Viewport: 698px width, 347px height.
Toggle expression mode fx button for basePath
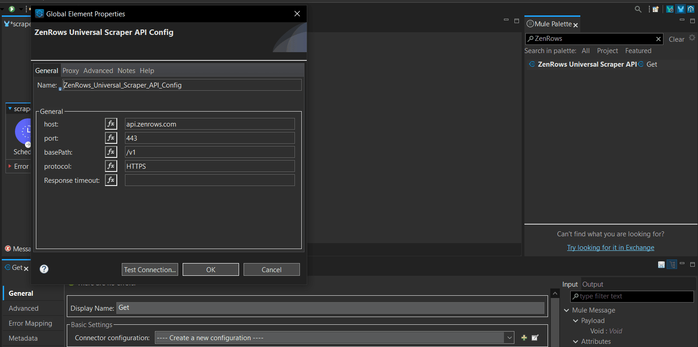pos(111,152)
